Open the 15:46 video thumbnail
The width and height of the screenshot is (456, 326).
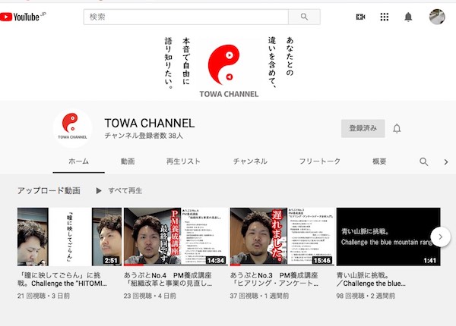(282, 237)
